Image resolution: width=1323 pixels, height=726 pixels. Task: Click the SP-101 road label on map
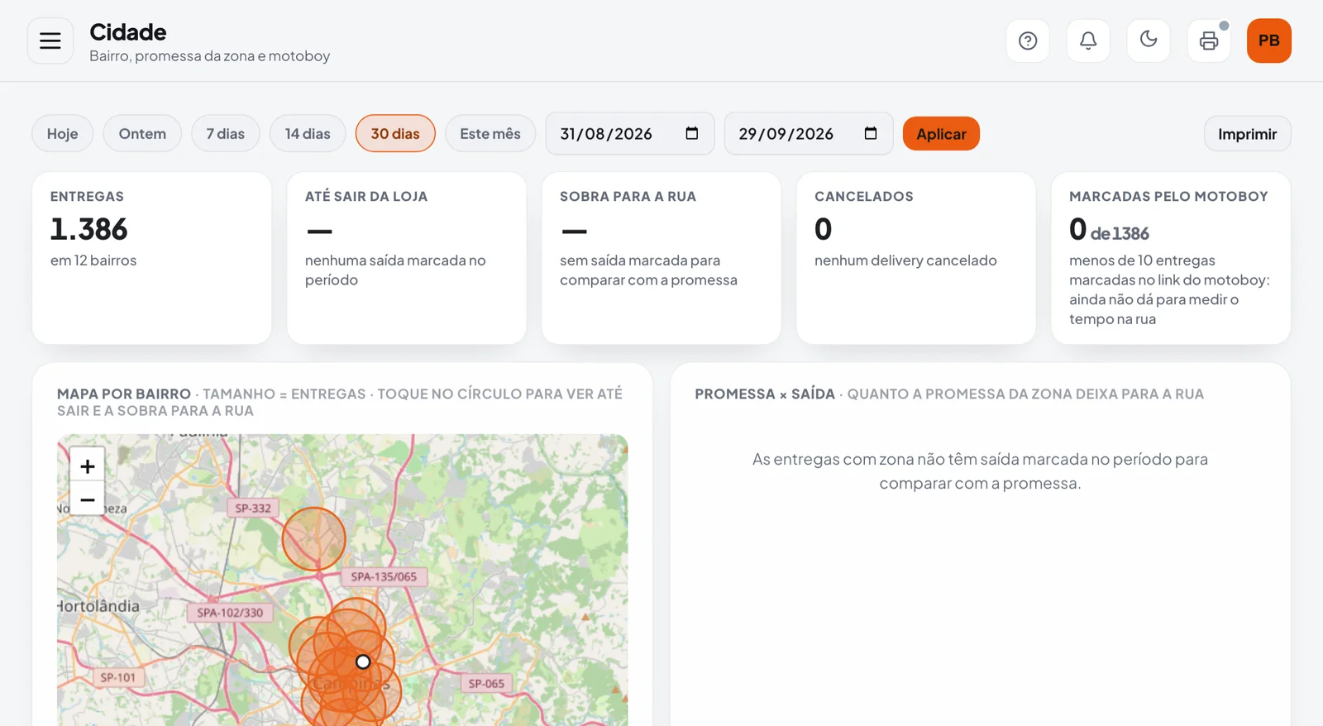(x=117, y=677)
